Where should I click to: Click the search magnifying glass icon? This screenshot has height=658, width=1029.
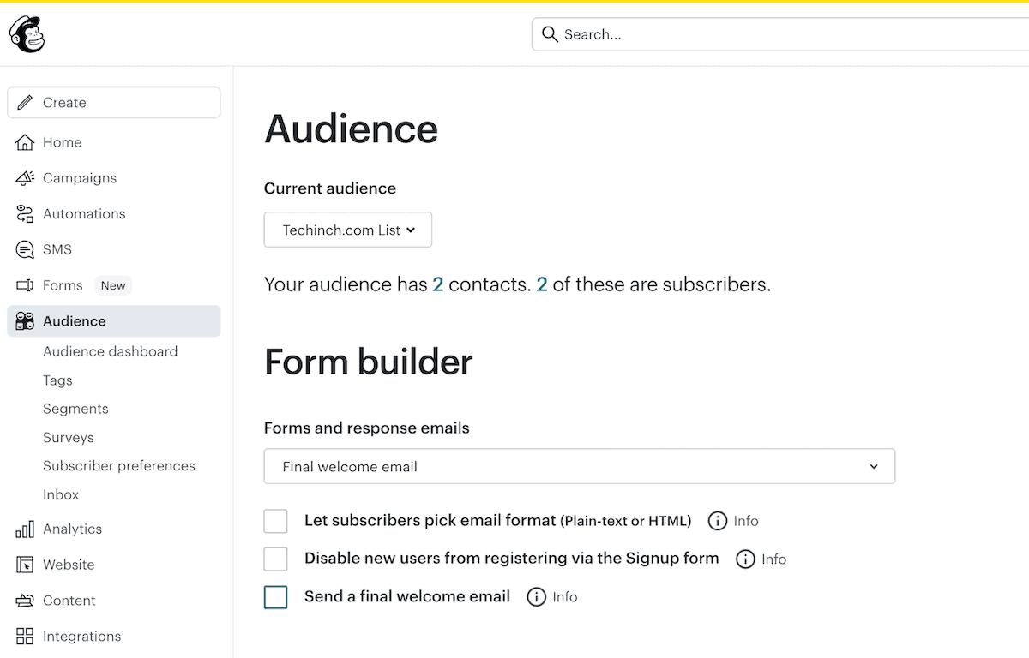[550, 34]
